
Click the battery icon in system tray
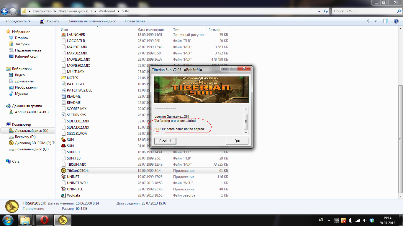pos(350,220)
